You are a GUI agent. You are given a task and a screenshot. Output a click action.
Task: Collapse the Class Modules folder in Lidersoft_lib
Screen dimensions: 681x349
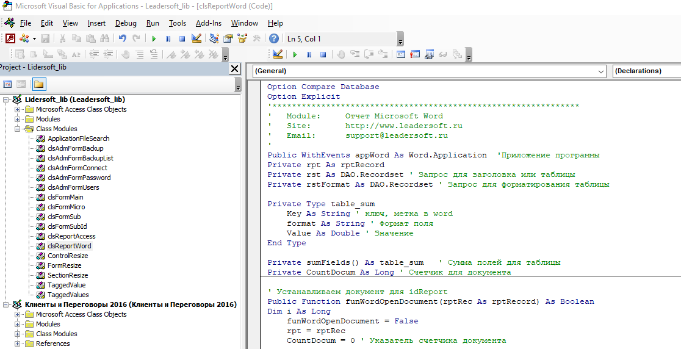tap(18, 129)
